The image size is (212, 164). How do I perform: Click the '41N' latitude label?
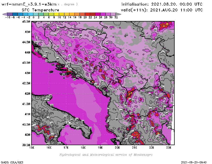pos(28,114)
